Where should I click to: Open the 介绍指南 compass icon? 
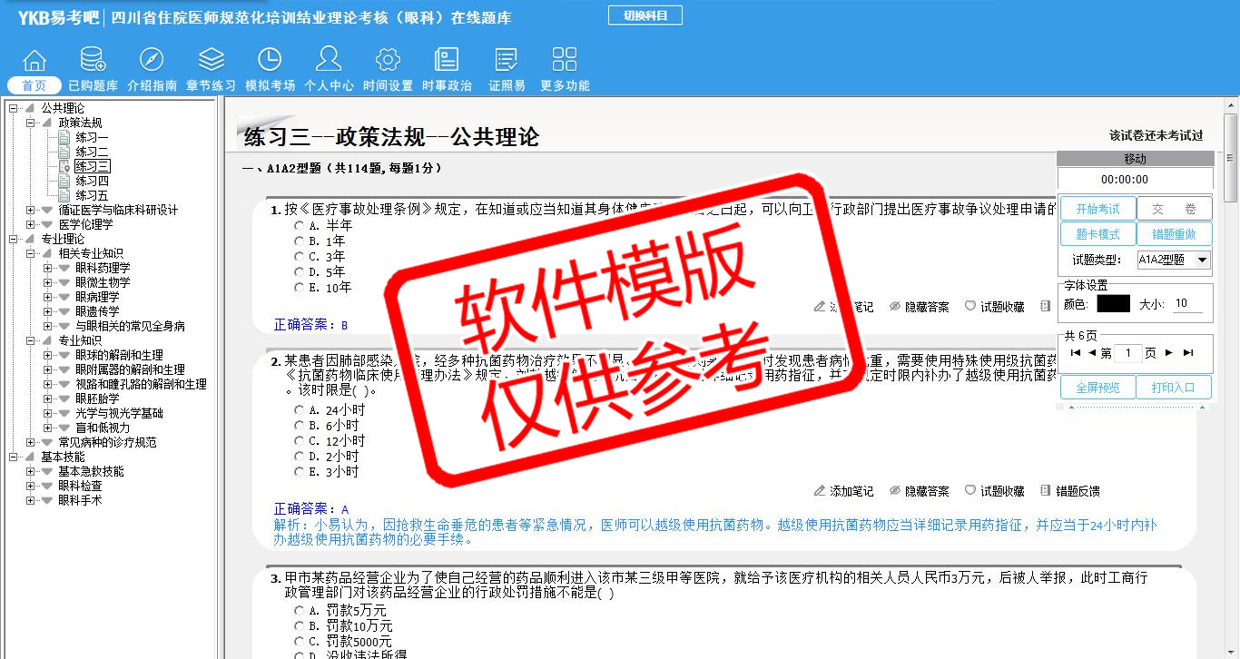pyautogui.click(x=152, y=60)
